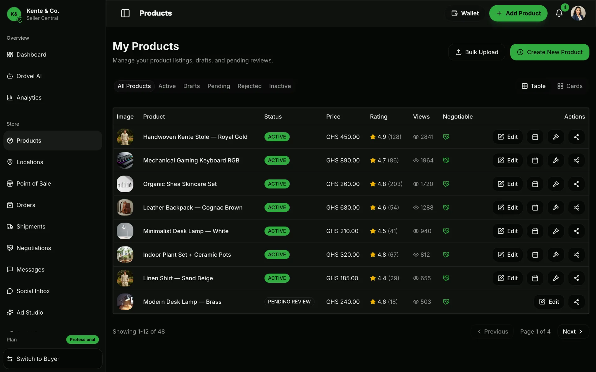Select the All Products tab
This screenshot has width=596, height=372.
[134, 86]
